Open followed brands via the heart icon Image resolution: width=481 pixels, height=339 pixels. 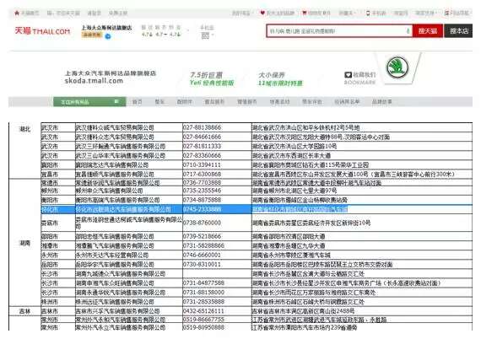coord(262,13)
